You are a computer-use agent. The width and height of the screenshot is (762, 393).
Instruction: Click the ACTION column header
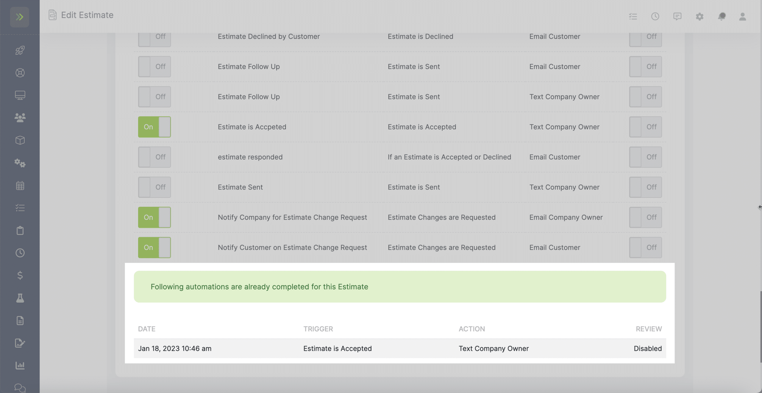(472, 329)
